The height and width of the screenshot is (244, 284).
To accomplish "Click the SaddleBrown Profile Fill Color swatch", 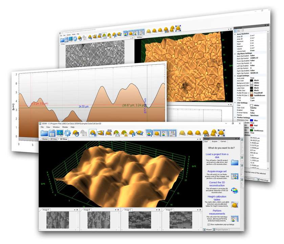I will tap(252, 95).
